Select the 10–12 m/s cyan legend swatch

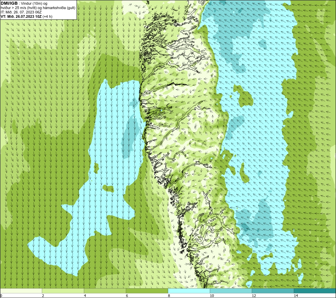[231, 291]
